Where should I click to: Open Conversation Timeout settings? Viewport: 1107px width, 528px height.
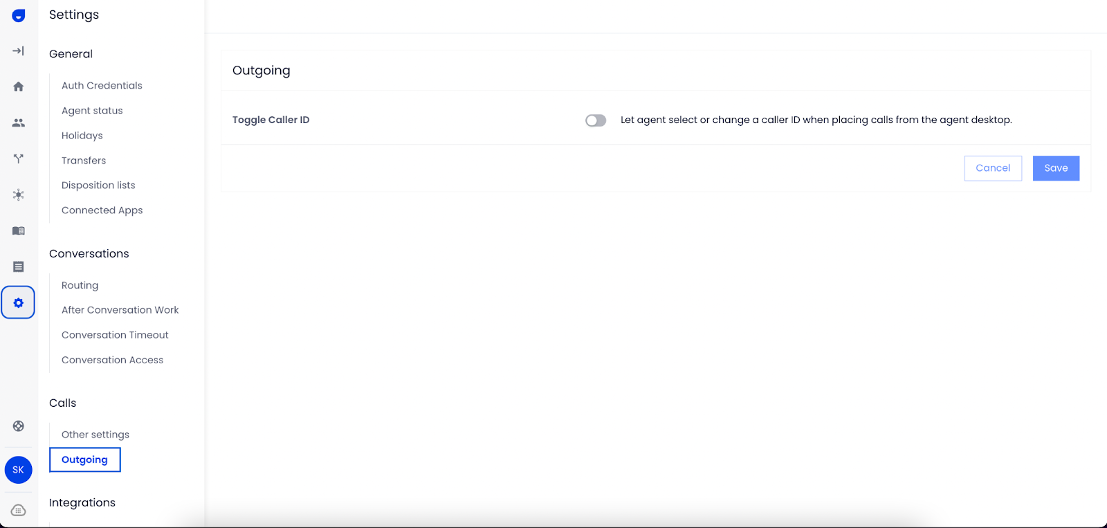click(x=115, y=335)
